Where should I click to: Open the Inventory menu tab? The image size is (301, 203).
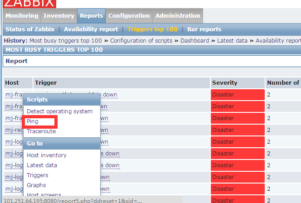click(x=59, y=16)
